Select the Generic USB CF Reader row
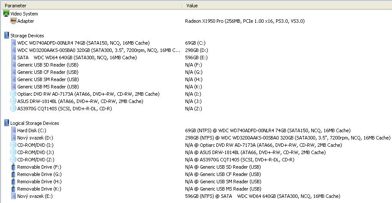 point(48,72)
